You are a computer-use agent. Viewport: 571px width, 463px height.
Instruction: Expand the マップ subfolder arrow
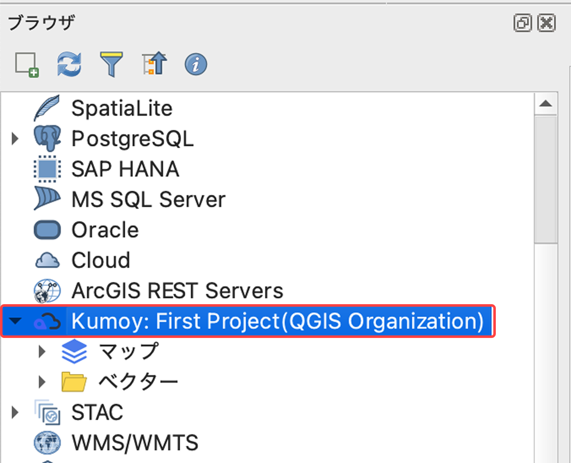click(42, 351)
